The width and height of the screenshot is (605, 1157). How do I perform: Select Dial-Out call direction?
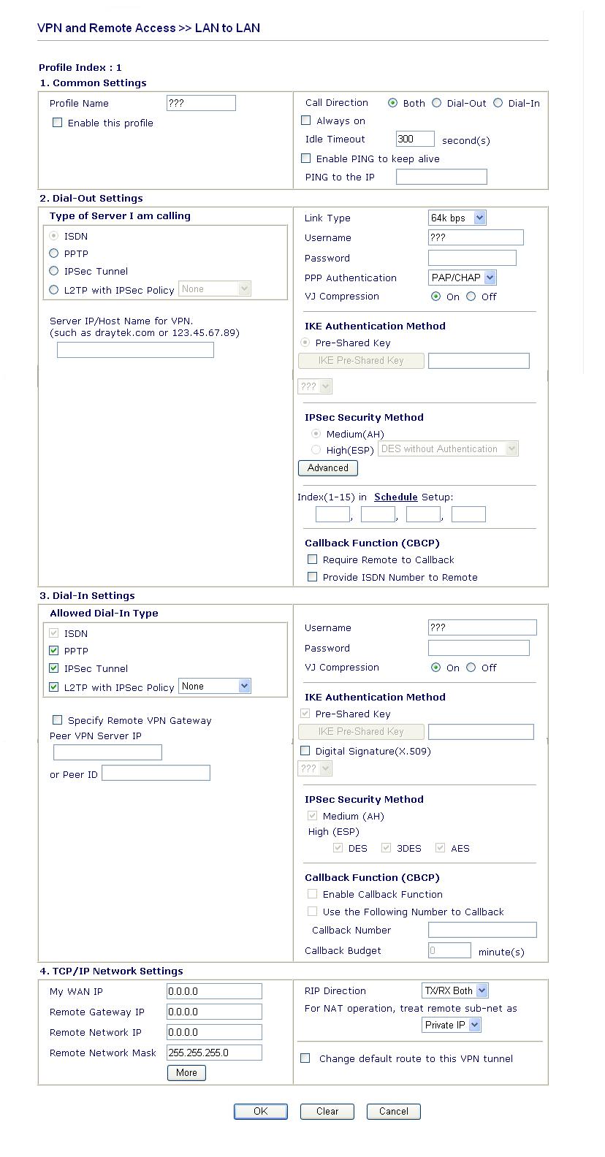pyautogui.click(x=437, y=103)
